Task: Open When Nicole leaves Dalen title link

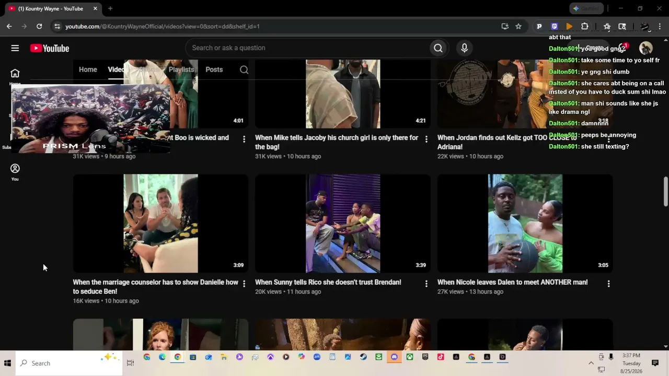Action: tap(513, 282)
